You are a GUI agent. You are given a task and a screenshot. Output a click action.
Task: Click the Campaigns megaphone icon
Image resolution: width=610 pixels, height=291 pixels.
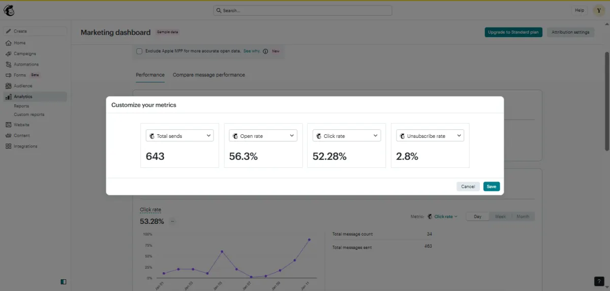click(9, 53)
